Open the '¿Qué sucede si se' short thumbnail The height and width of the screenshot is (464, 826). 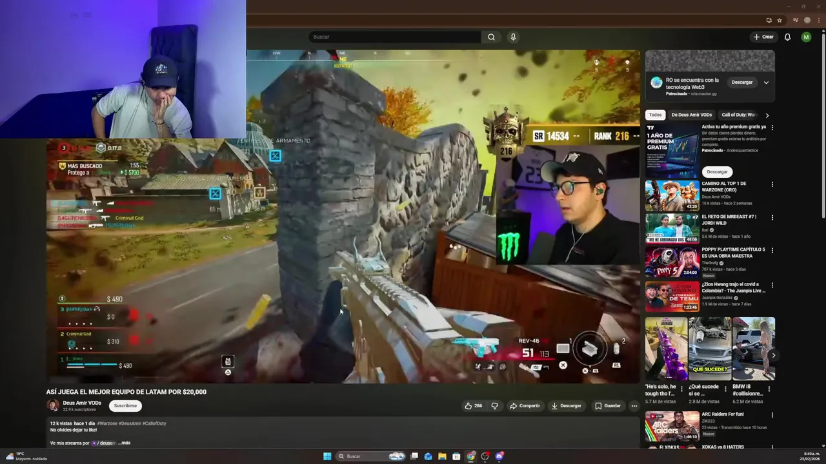(x=710, y=349)
